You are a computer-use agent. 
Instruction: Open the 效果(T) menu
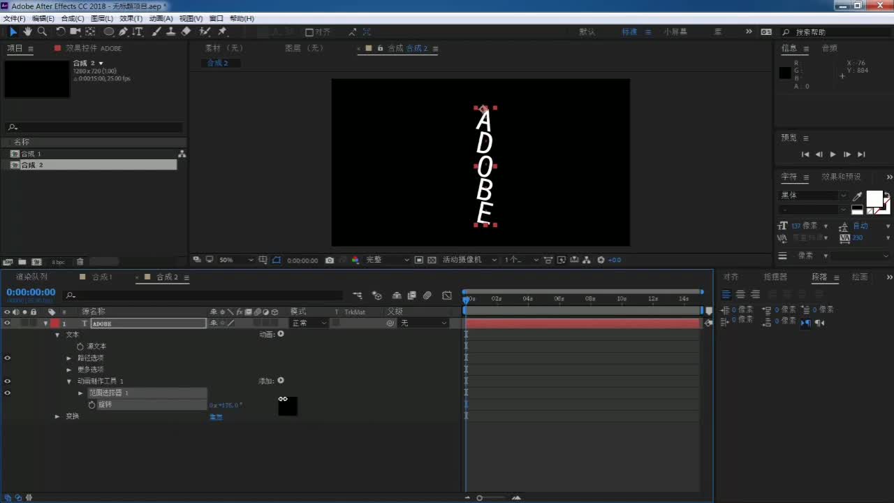(x=131, y=19)
